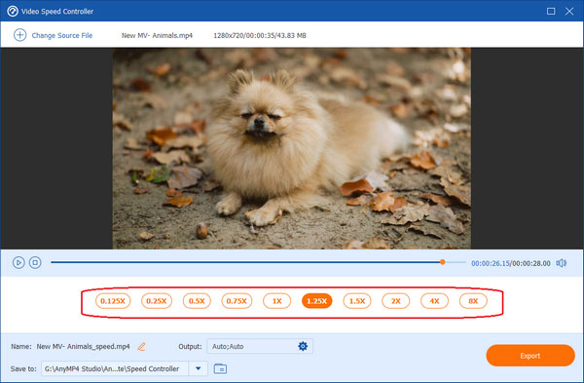
Task: Select 1X normal speed
Action: pos(276,301)
